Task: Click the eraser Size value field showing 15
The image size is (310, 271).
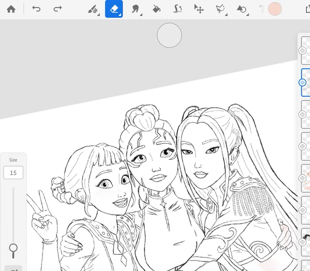Action: click(13, 173)
